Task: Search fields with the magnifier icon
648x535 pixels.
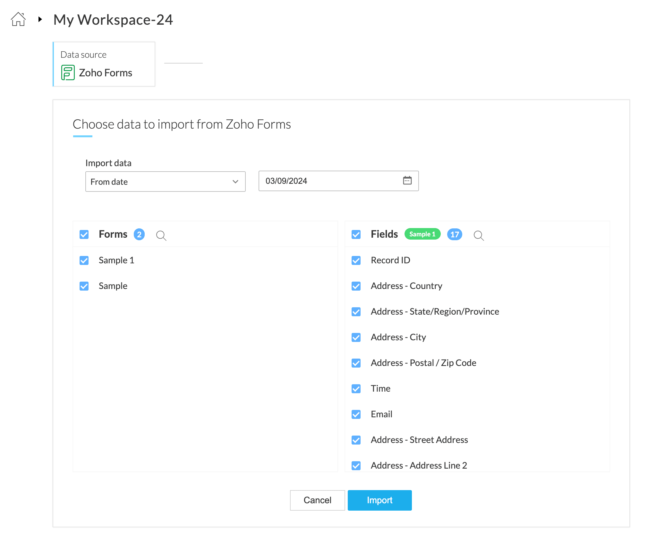Action: pyautogui.click(x=479, y=235)
